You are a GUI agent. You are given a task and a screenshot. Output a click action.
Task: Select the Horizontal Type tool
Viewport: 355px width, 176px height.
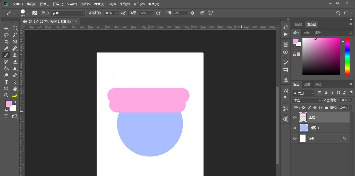tap(6, 82)
